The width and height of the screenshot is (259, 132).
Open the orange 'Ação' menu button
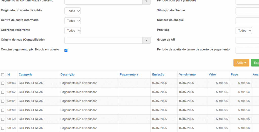[241, 63]
